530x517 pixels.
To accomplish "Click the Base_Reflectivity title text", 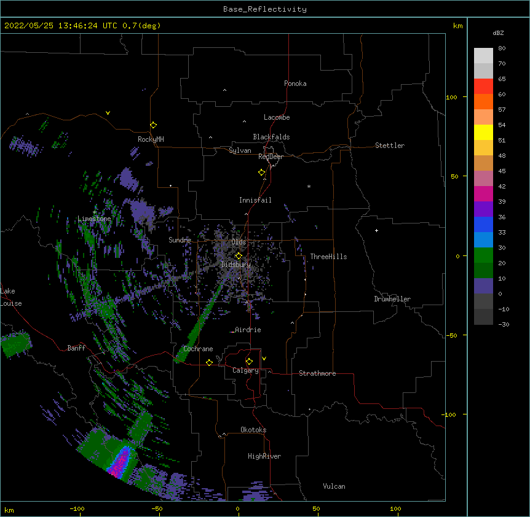I will [x=265, y=9].
